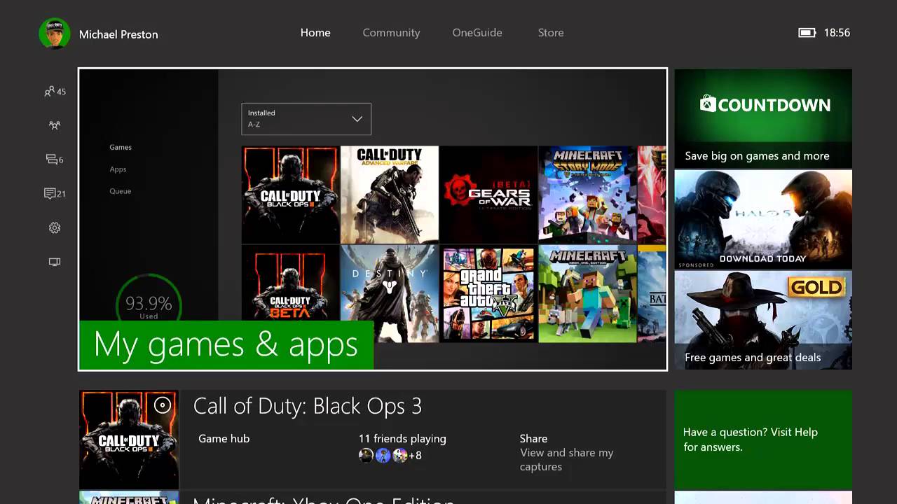
Task: Open Minecraft Xbox One Edition tile
Action: coord(588,294)
